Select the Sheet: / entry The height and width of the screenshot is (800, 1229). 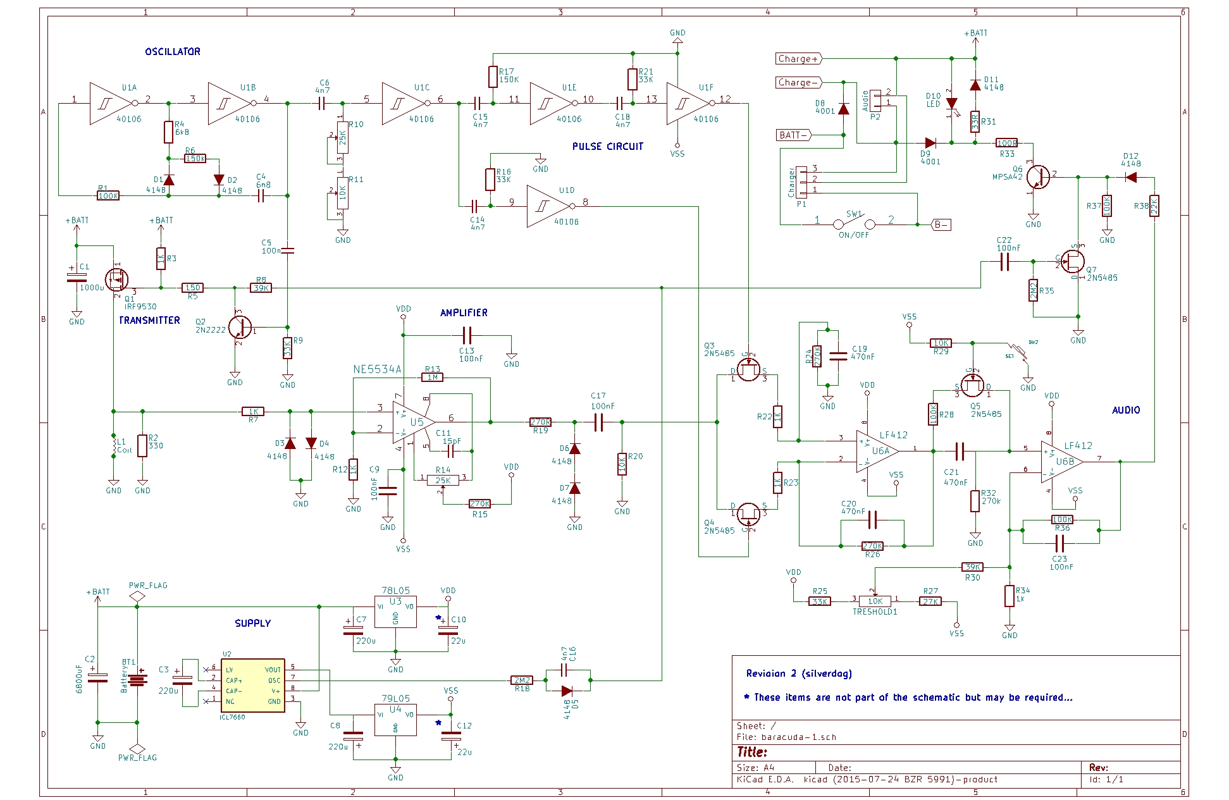[757, 726]
